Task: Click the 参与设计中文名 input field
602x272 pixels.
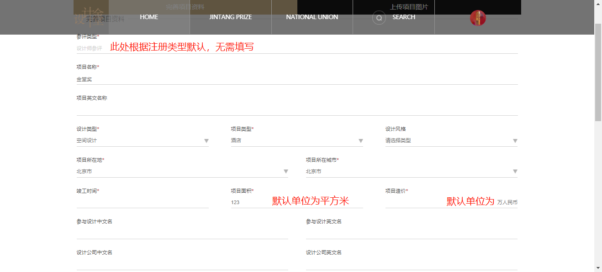Action: 182,233
